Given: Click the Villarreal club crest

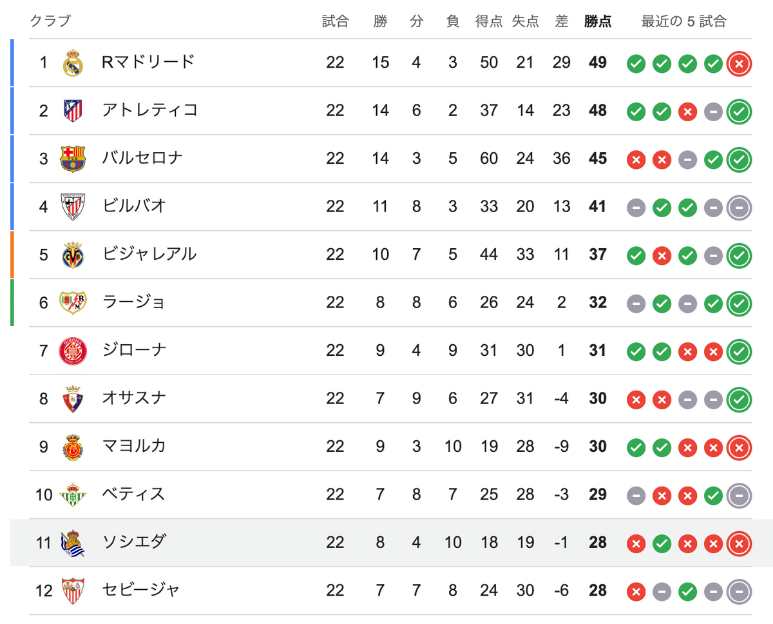Looking at the screenshot, I should point(73,255).
